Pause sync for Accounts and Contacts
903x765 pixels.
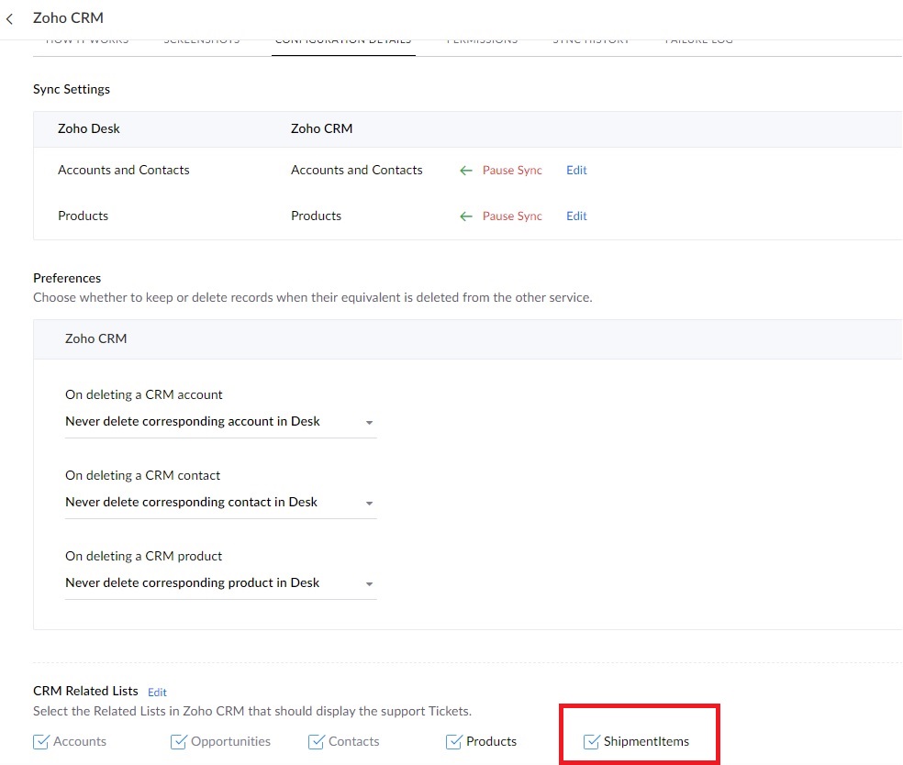pos(512,171)
